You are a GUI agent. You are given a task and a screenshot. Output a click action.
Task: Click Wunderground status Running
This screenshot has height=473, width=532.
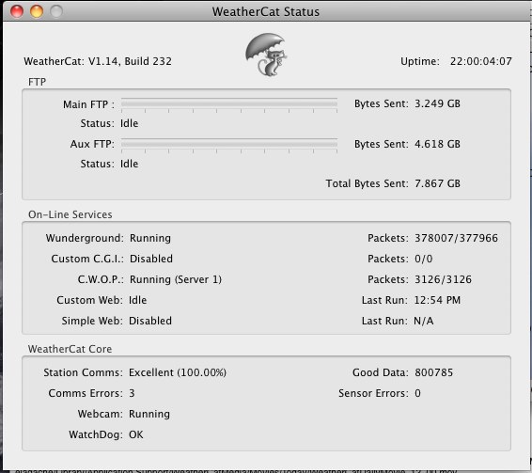tap(150, 238)
